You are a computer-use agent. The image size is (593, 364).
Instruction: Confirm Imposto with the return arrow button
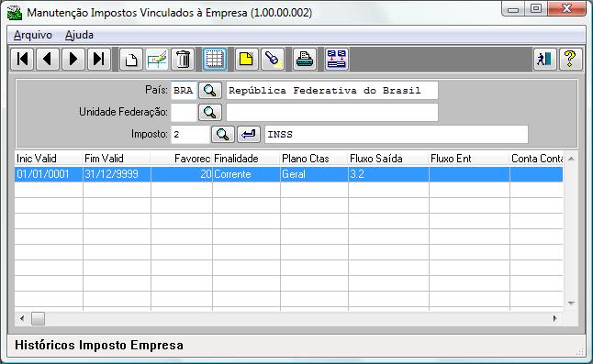(249, 134)
